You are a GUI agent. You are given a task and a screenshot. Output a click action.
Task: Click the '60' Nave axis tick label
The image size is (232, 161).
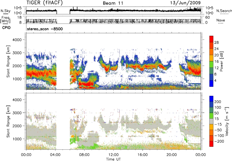[208, 17]
